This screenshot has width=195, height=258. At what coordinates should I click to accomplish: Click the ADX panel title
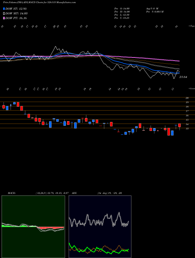point(74,193)
